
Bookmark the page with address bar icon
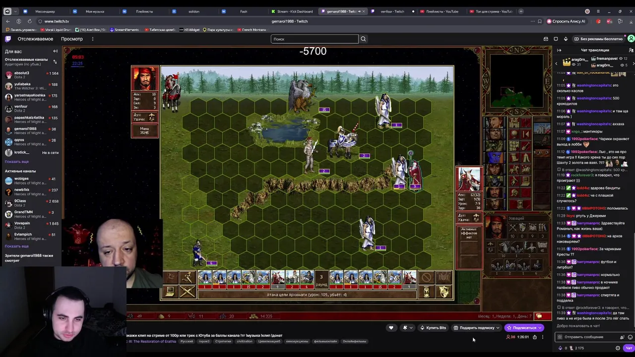point(540,21)
